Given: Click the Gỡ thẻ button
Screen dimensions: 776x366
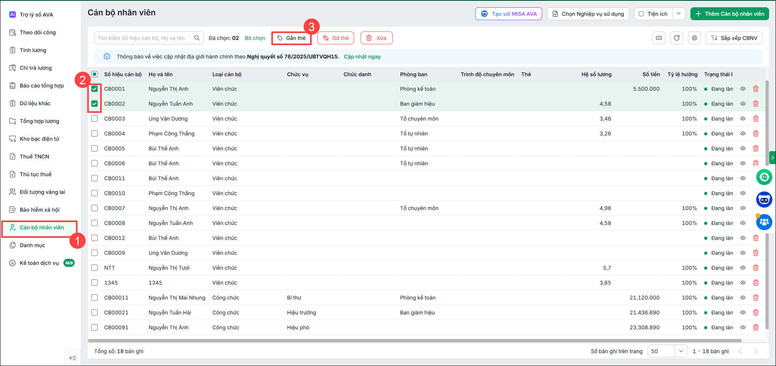Looking at the screenshot, I should pyautogui.click(x=336, y=38).
